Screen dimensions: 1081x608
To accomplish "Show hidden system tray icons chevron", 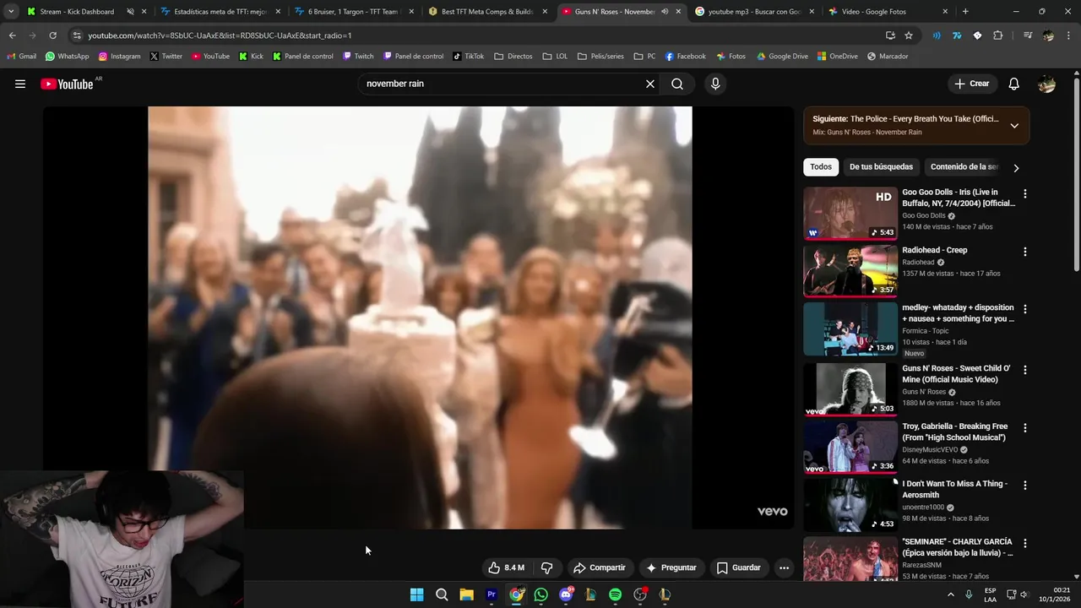I will [951, 594].
